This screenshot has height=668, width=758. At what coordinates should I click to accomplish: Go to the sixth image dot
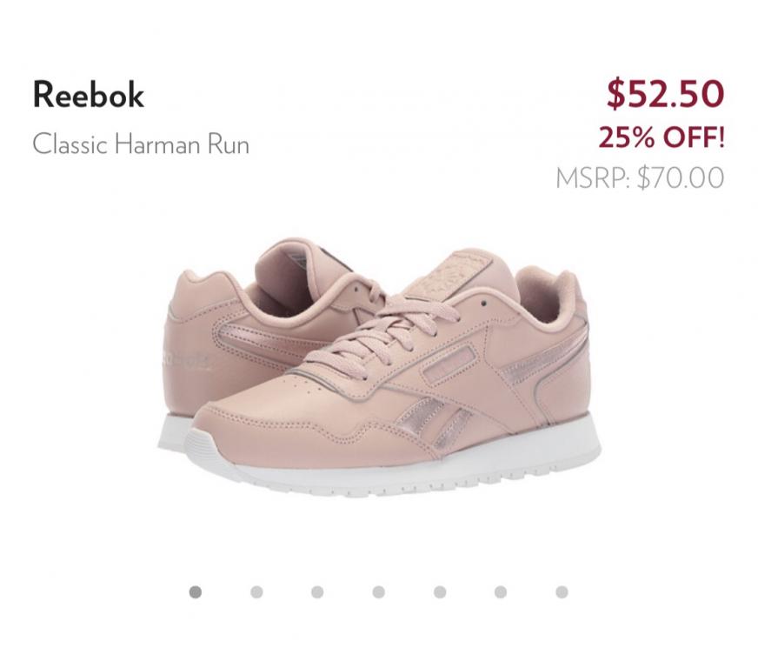pyautogui.click(x=501, y=592)
